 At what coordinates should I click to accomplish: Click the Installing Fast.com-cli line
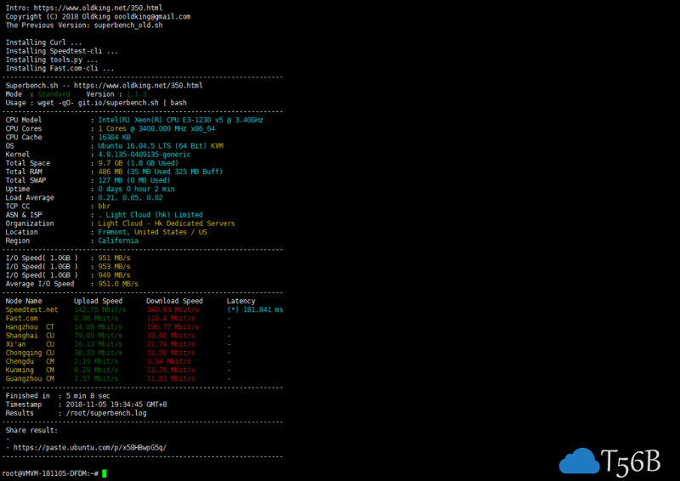click(59, 68)
